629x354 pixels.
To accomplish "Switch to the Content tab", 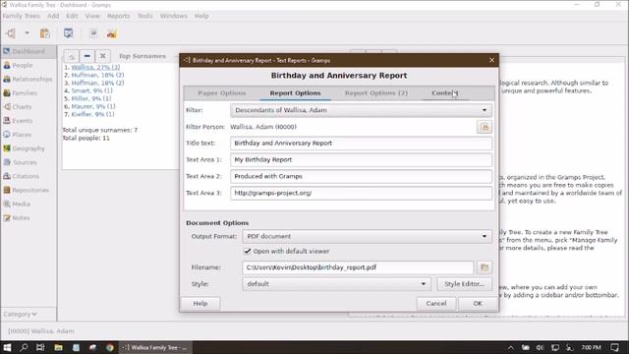I will coord(445,93).
